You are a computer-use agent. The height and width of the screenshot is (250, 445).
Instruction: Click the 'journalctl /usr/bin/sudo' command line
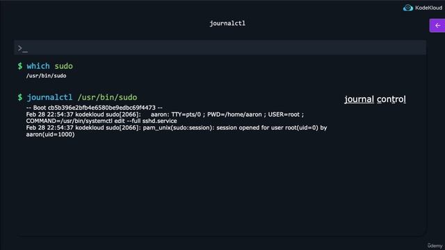coord(82,97)
